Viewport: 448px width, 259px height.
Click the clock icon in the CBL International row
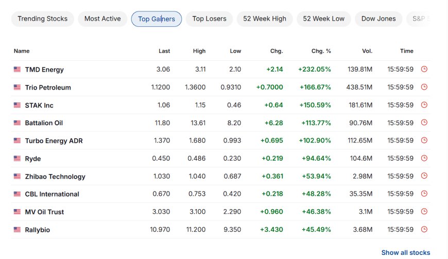(424, 194)
